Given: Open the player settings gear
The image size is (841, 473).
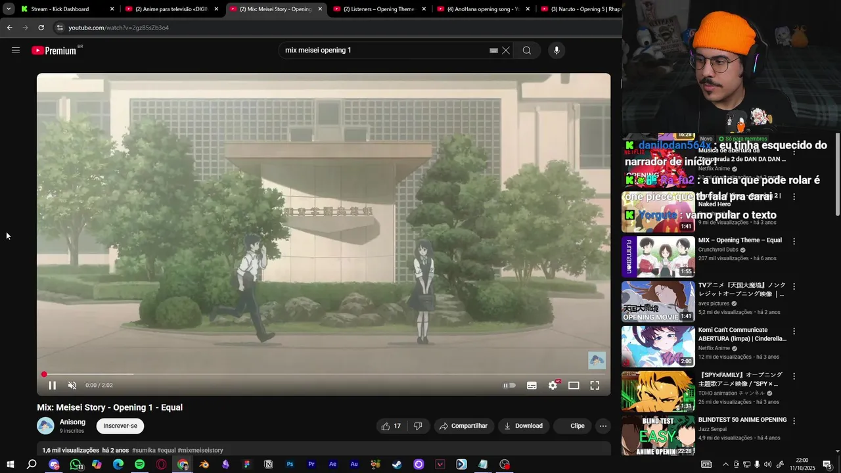Looking at the screenshot, I should tap(553, 386).
